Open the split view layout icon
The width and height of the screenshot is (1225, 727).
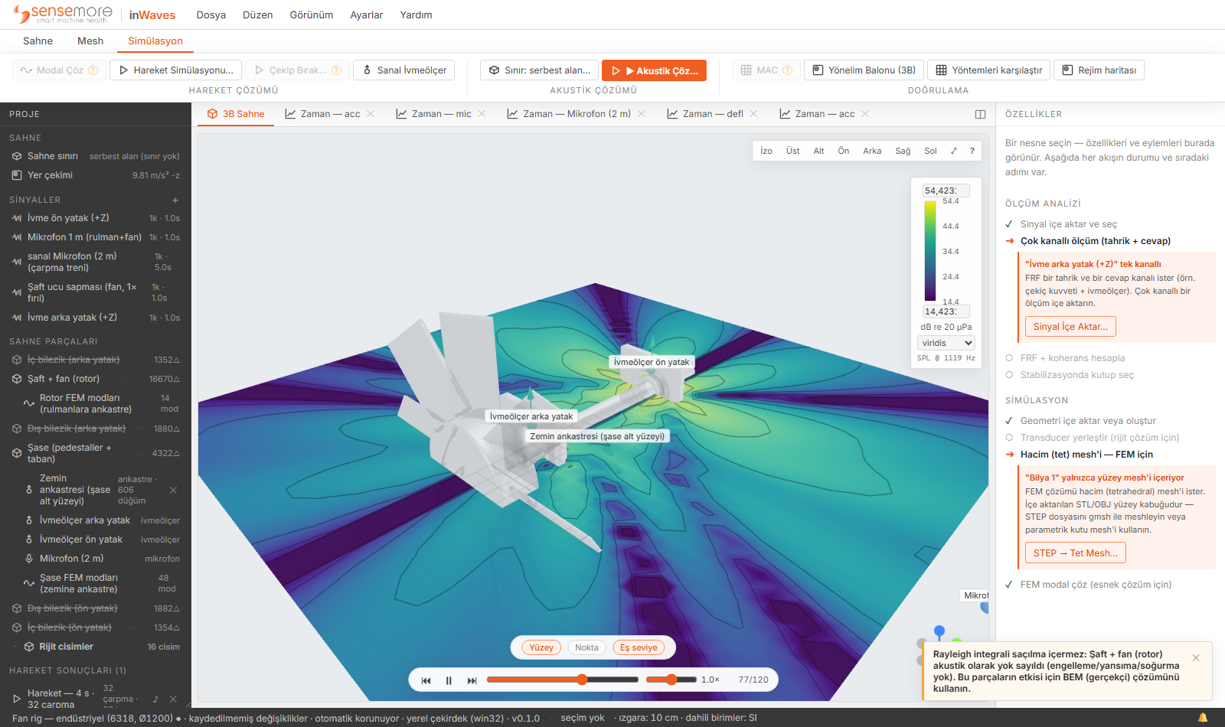980,114
